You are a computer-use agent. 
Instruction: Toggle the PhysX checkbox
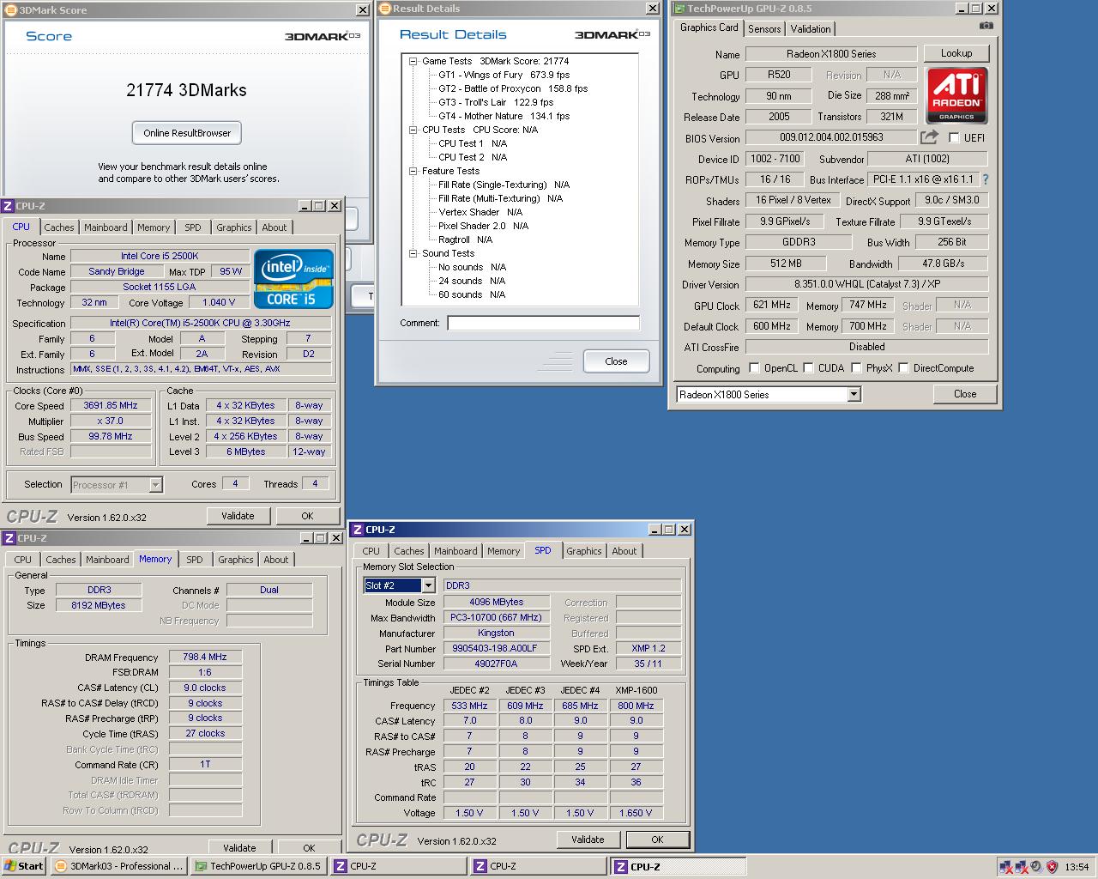[856, 368]
